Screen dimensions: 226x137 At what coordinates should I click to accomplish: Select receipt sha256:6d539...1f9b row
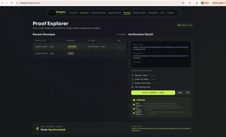click(x=79, y=47)
